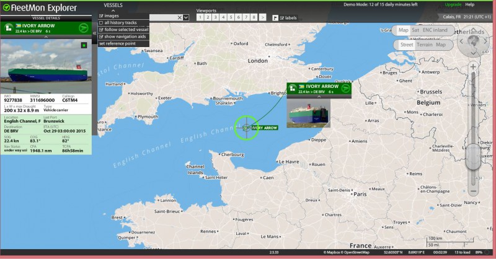Click the green arrow icon in vessel details header
This screenshot has height=259, width=496.
tap(84, 28)
